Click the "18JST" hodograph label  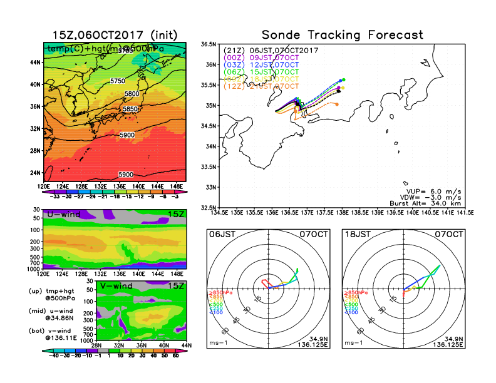coord(358,234)
